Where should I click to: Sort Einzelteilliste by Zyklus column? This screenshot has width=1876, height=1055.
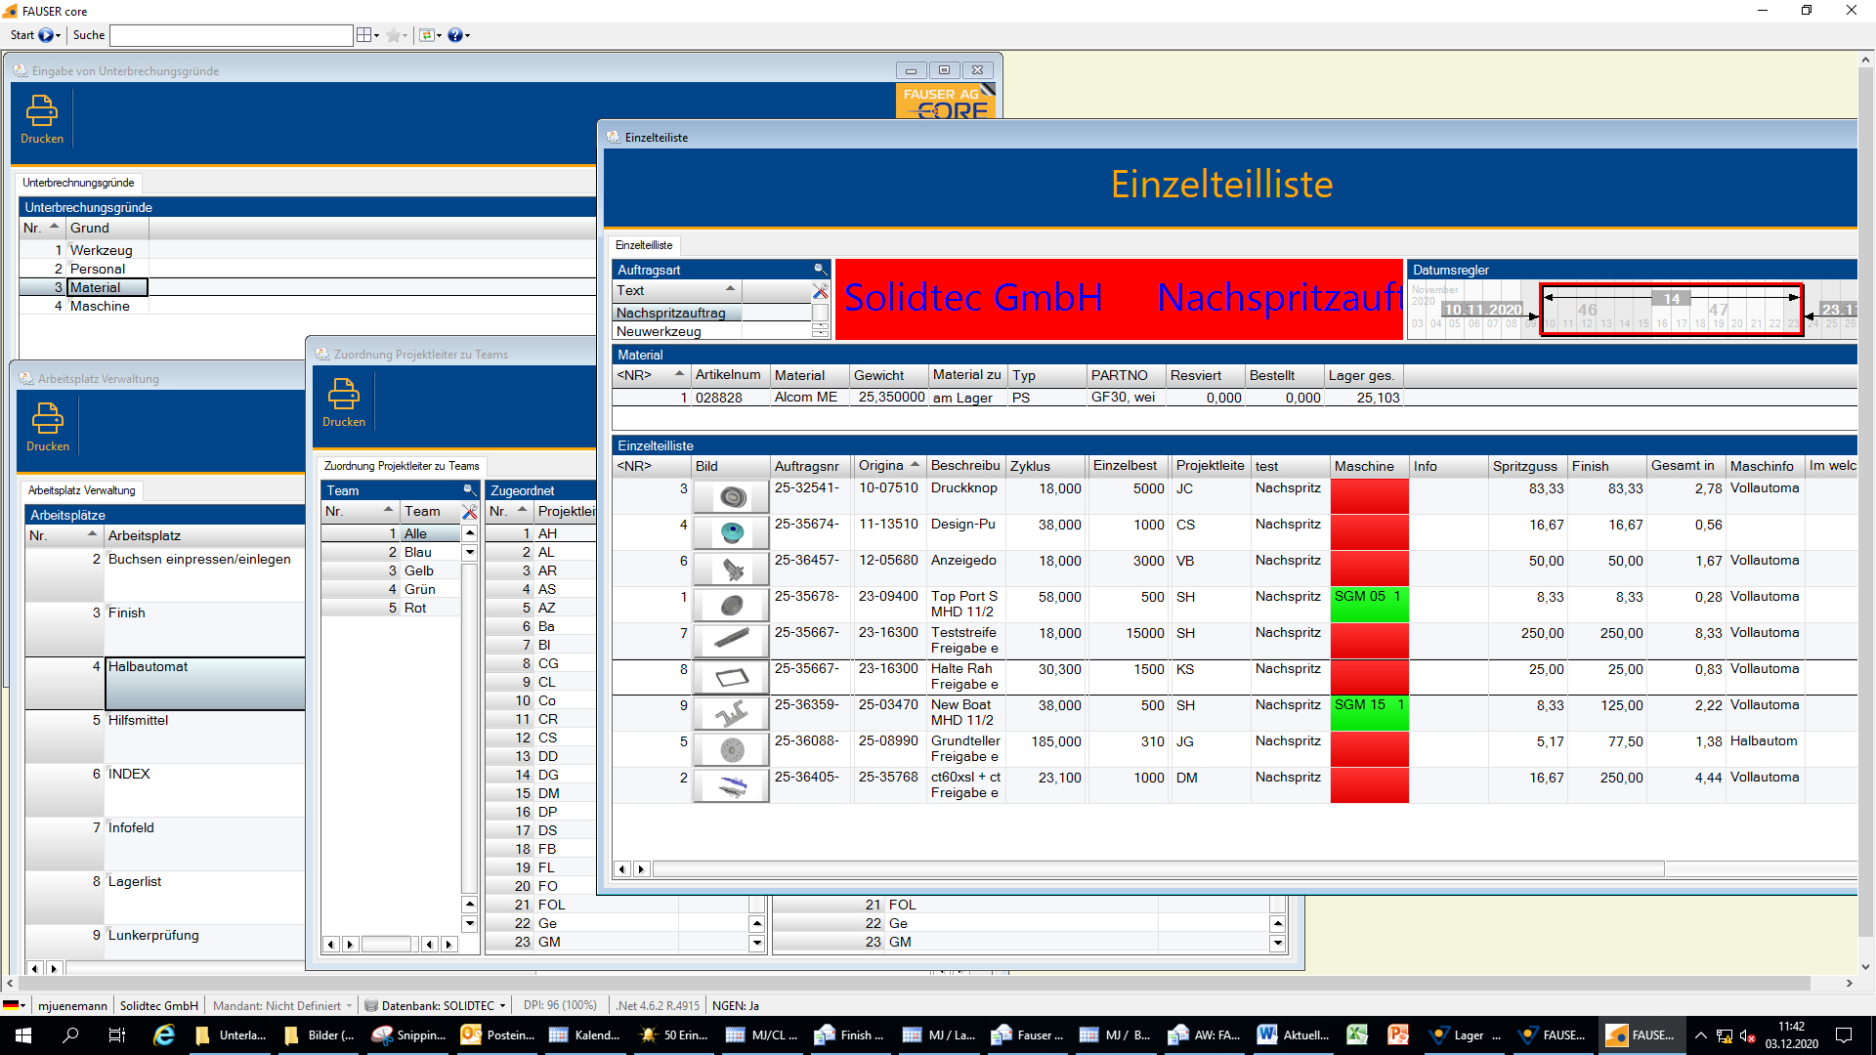[1046, 466]
